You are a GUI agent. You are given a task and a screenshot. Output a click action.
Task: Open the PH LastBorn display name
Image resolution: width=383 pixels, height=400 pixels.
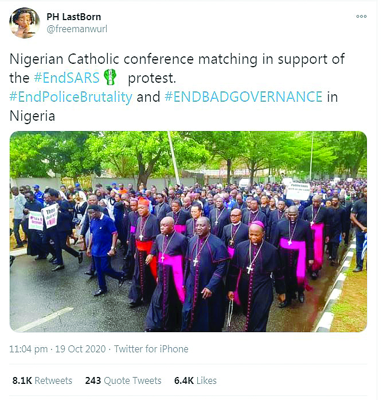coord(74,17)
